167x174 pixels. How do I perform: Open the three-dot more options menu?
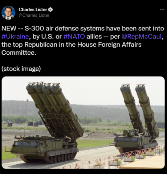162,9
